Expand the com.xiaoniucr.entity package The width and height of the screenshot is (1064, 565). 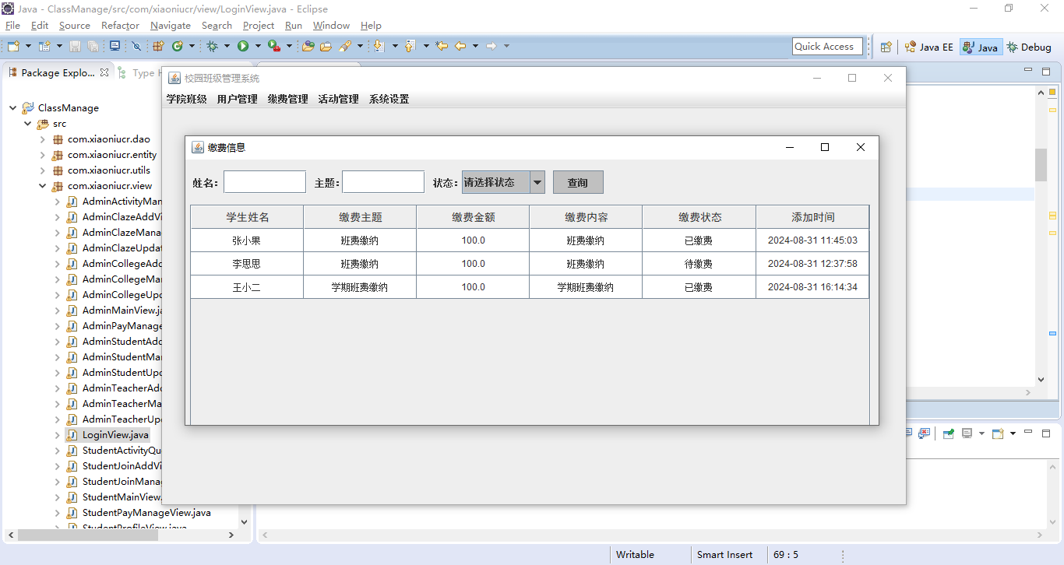pos(43,155)
